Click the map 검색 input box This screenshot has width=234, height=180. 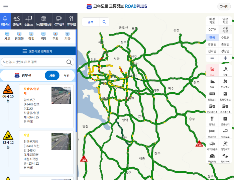(91, 22)
